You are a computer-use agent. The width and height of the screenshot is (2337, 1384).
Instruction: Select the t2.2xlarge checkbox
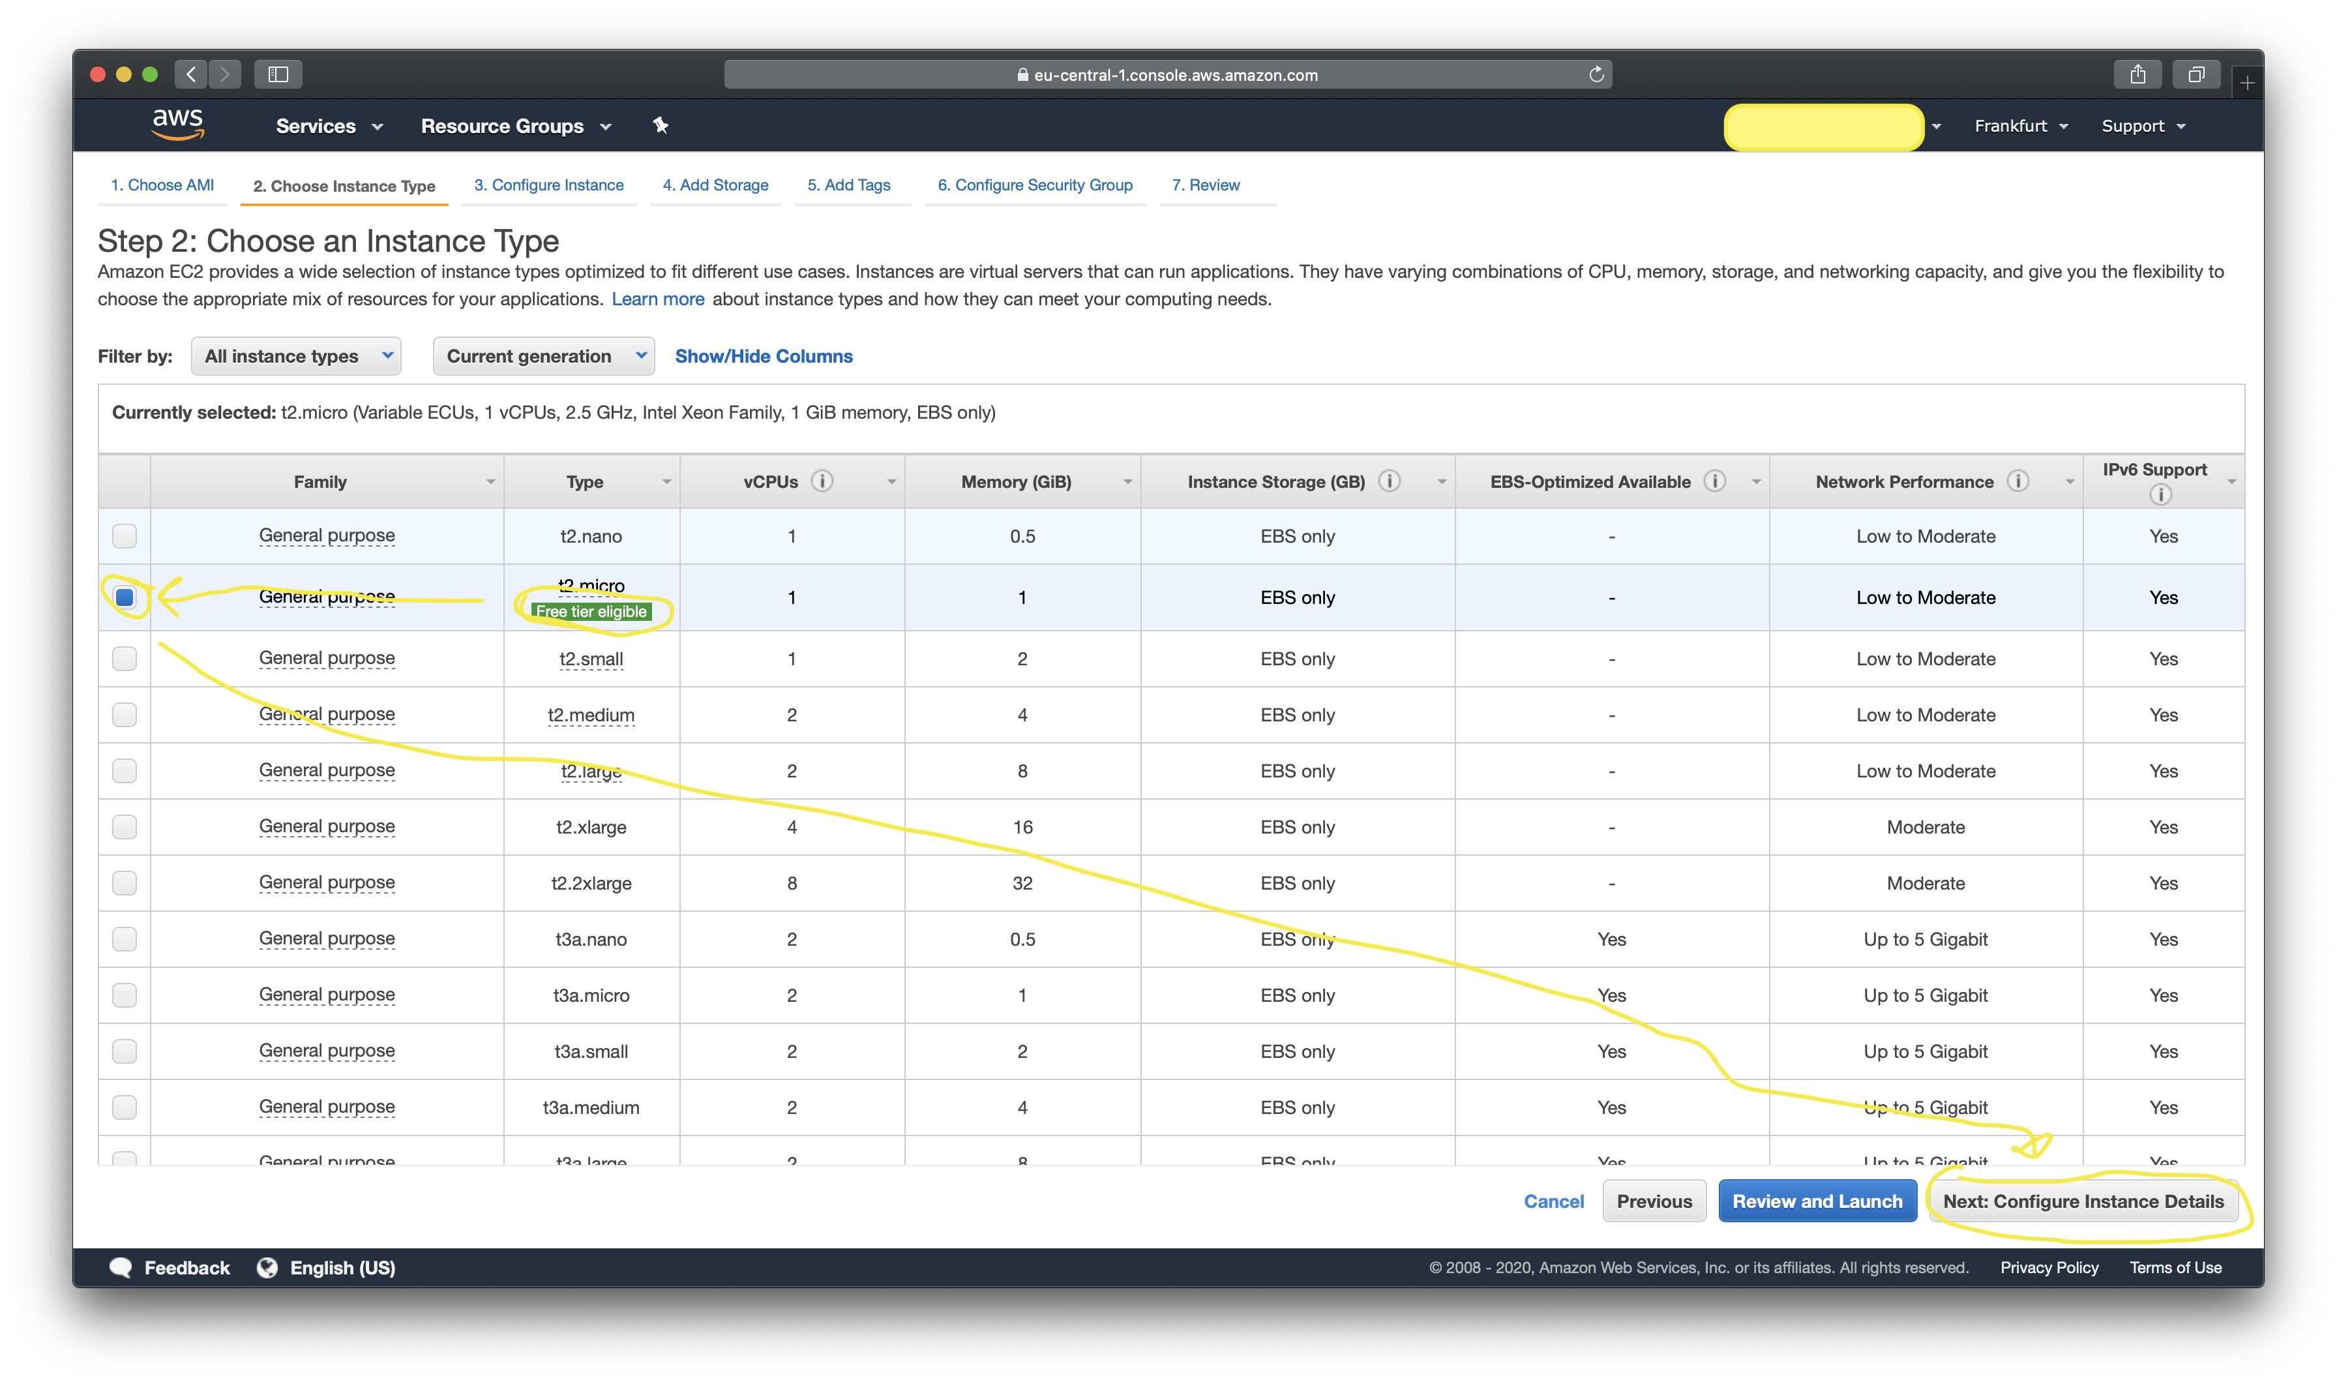pos(124,882)
